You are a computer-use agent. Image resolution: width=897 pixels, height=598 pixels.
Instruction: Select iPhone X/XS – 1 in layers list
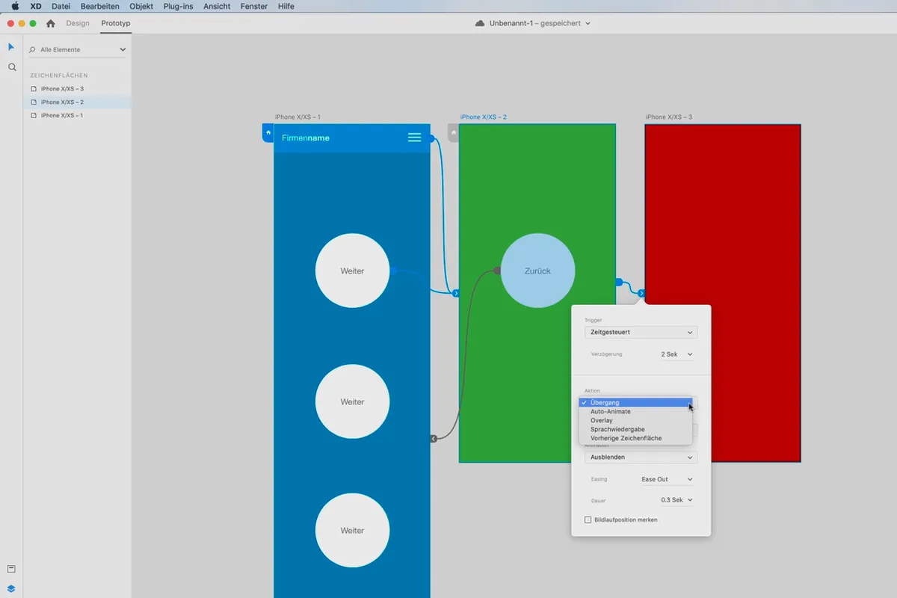pos(78,116)
